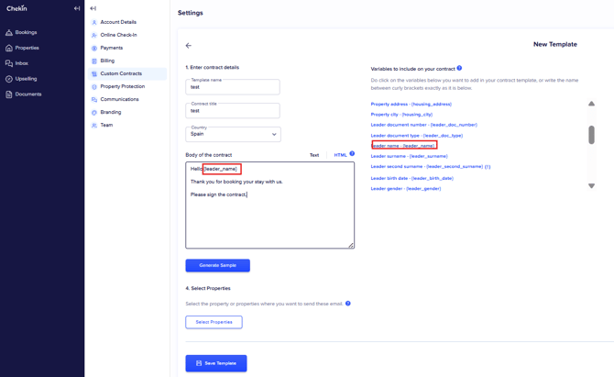Click into the Template name field
This screenshot has height=377, width=614.
233,88
